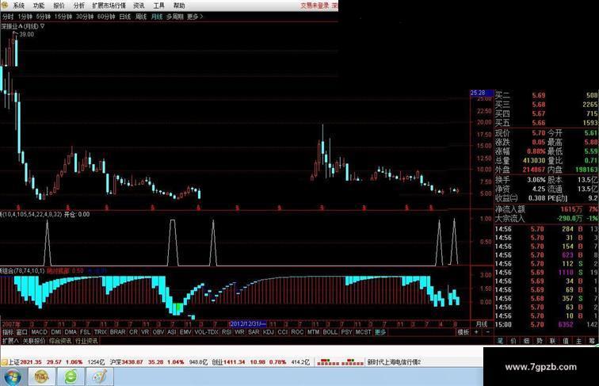Viewport: 599px width, 386px height.
Task: Open the 报价 menu
Action: [59, 6]
